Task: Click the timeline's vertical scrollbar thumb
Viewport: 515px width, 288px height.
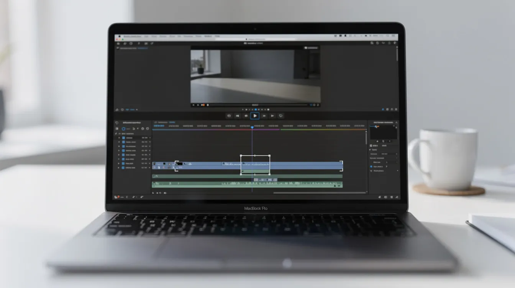Action: click(366, 139)
